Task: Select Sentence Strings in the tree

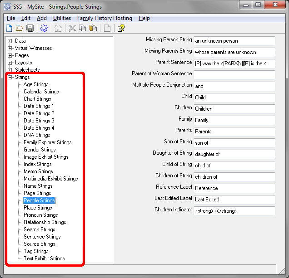Action: tap(42, 237)
